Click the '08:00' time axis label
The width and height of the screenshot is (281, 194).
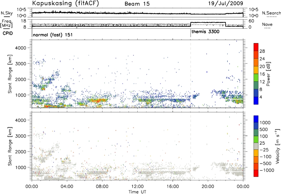[102, 186]
